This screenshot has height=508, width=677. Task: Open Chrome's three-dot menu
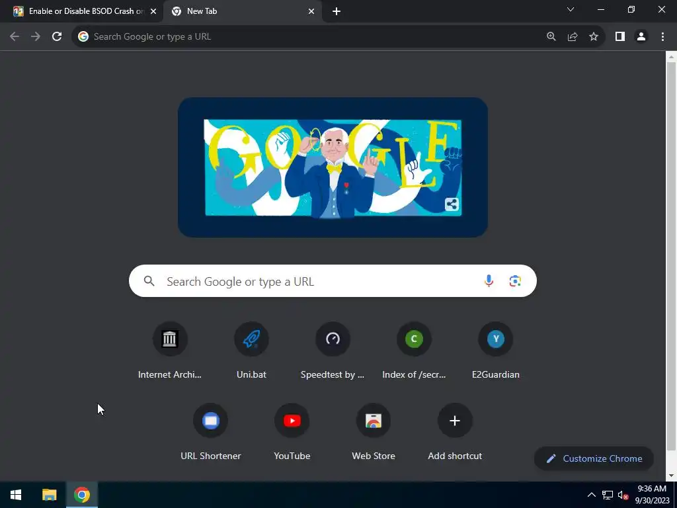tap(662, 37)
